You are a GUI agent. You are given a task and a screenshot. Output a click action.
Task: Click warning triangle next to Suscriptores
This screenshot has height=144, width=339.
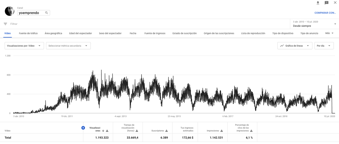[167, 131]
